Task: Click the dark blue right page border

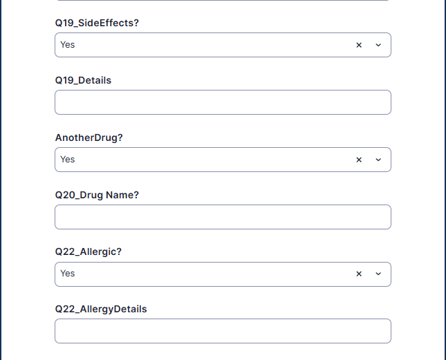Action: [444, 180]
